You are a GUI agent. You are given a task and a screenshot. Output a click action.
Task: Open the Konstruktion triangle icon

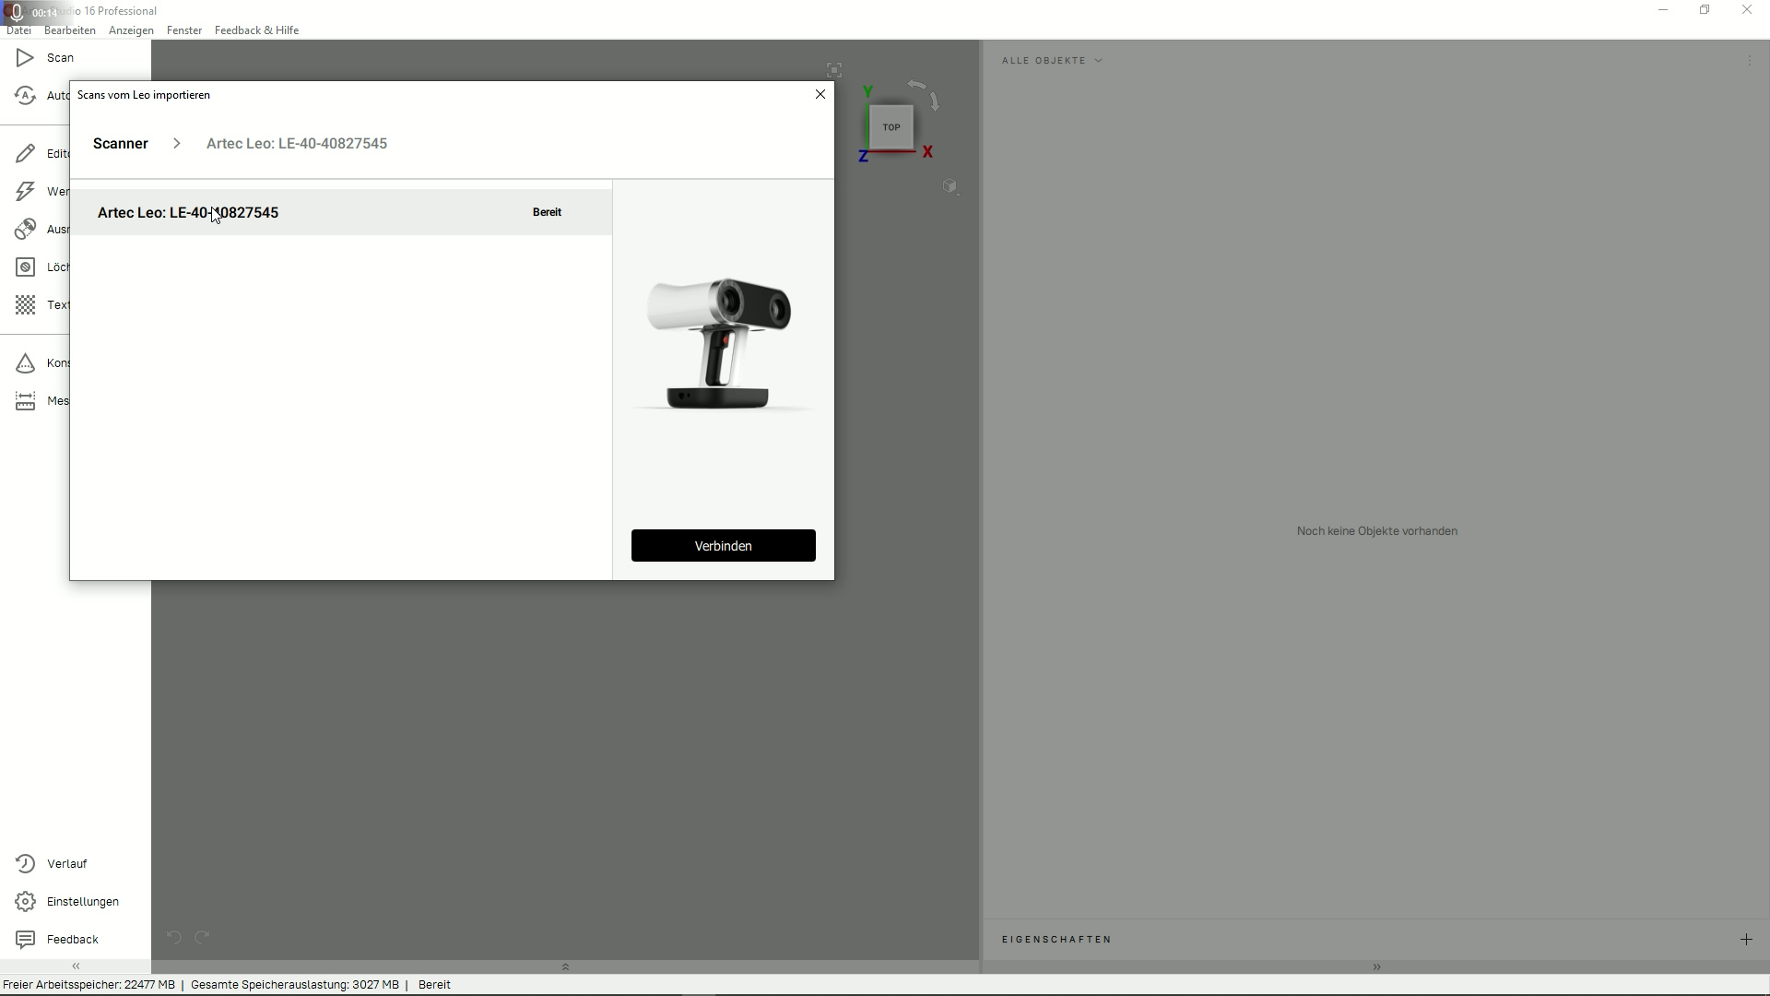pos(25,363)
